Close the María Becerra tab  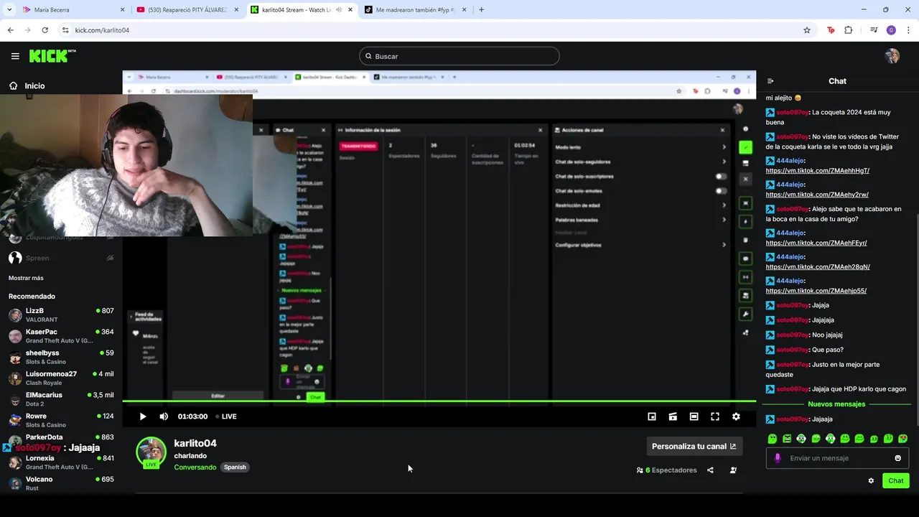coord(122,10)
